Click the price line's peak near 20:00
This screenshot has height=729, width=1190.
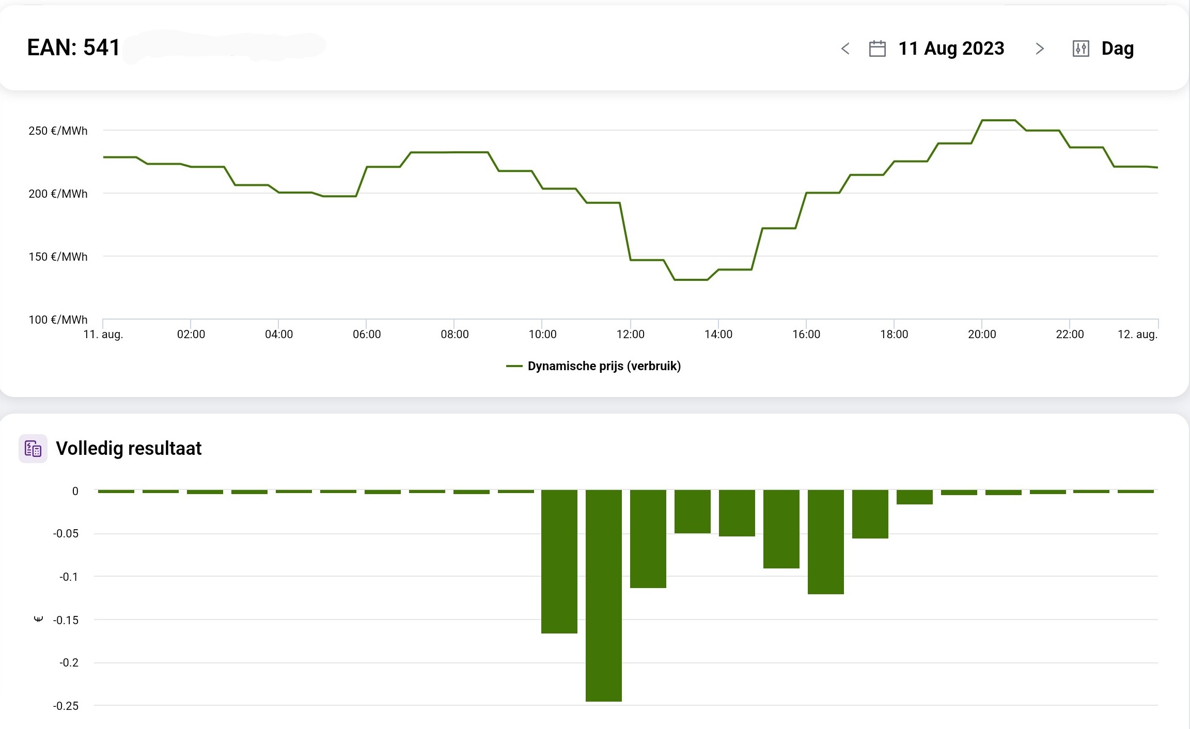point(998,120)
